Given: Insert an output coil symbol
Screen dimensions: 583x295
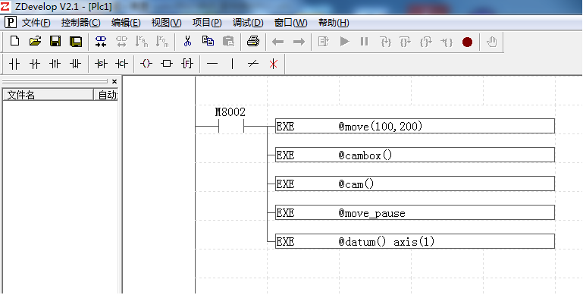Looking at the screenshot, I should click(146, 64).
